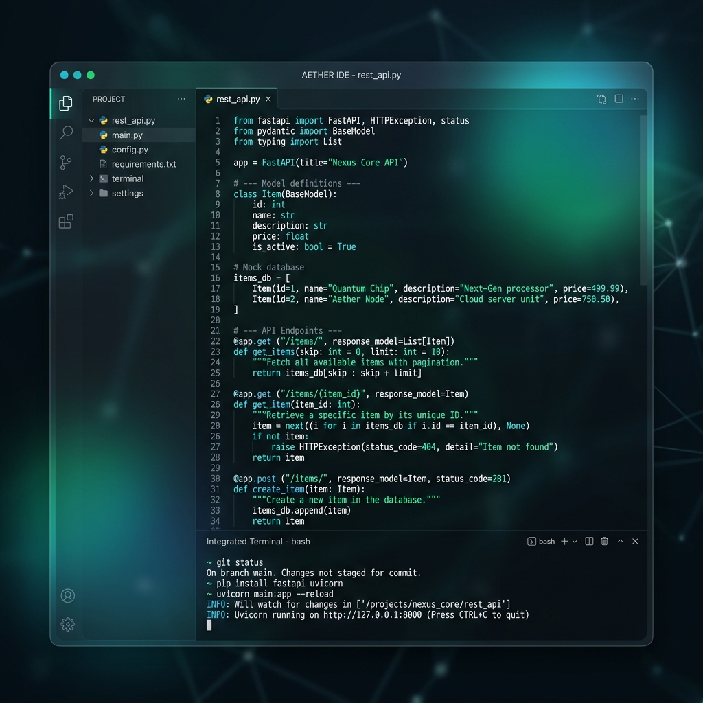This screenshot has height=703, width=703.
Task: Open the Search magnifier in activity bar
Action: [66, 132]
